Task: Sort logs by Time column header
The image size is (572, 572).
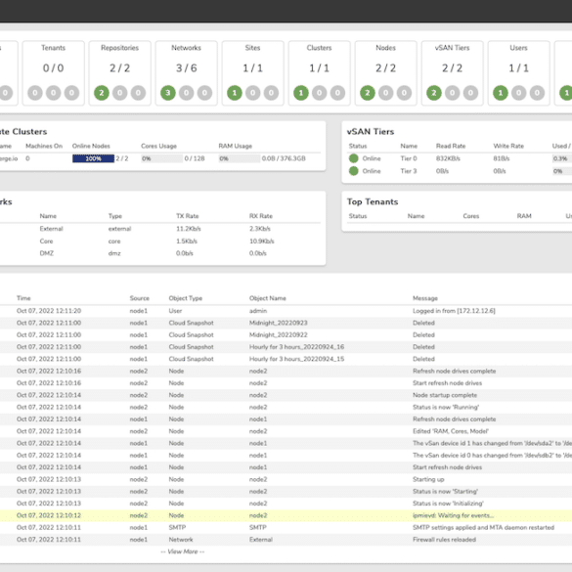Action: coord(23,298)
